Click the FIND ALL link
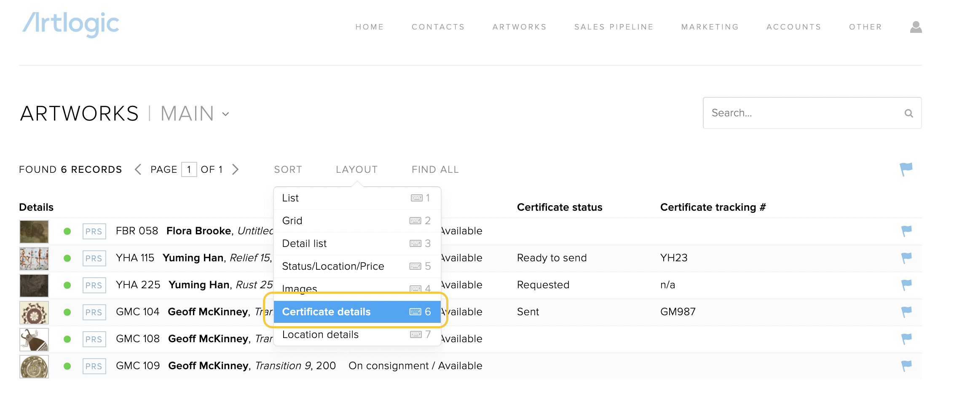The width and height of the screenshot is (954, 397). pyautogui.click(x=435, y=169)
